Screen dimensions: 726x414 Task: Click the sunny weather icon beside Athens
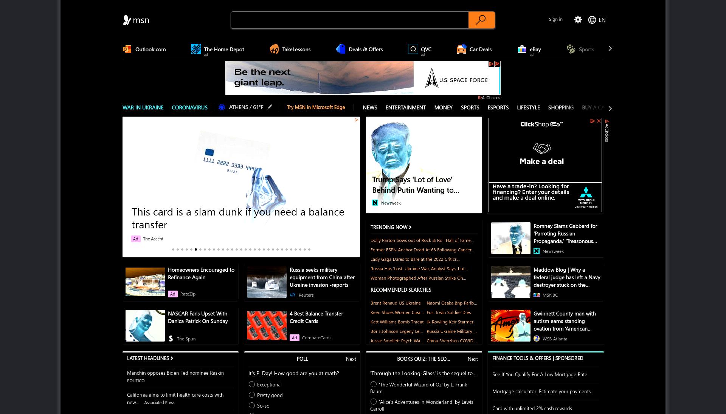[222, 107]
